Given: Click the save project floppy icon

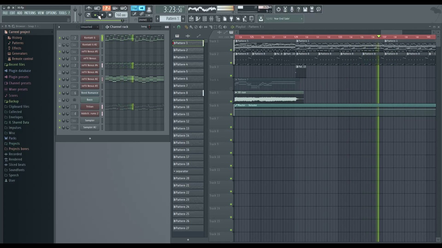Looking at the screenshot, I should tap(305, 9).
